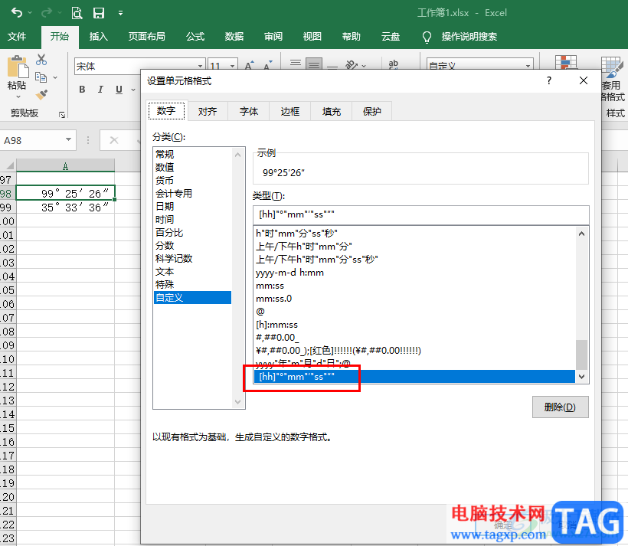Click the dialog help question mark

pos(549,80)
